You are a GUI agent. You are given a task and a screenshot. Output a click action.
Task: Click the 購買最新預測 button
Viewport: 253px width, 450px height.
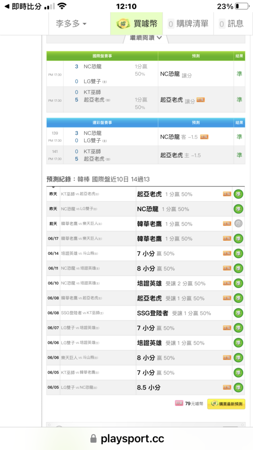tap(226, 404)
